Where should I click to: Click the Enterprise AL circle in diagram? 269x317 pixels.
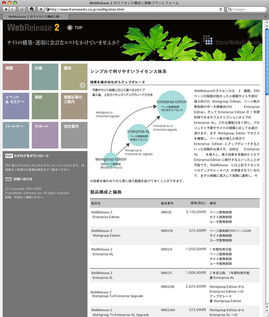[139, 135]
